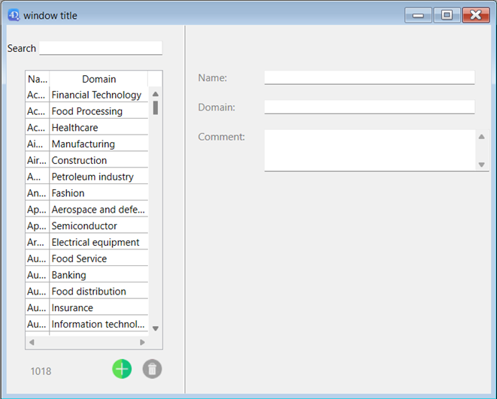Click the green add entry icon

pyautogui.click(x=122, y=369)
